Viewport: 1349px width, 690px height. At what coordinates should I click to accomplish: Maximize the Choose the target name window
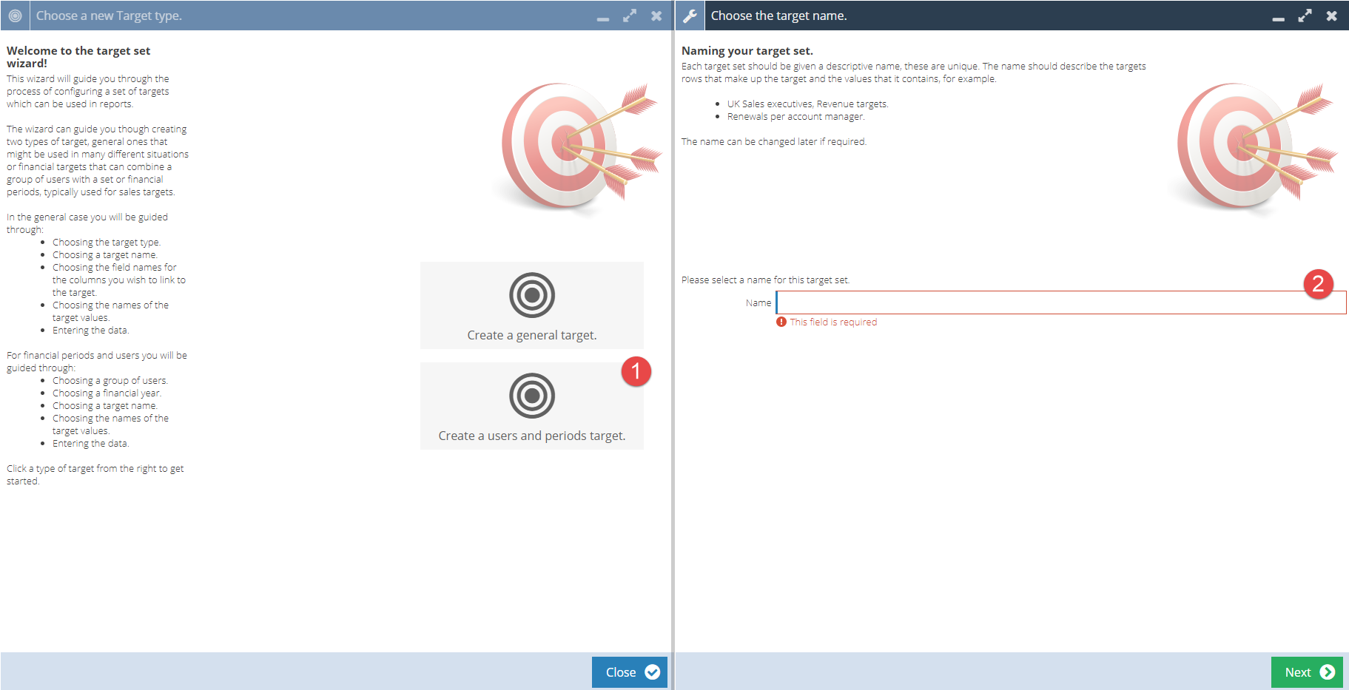pyautogui.click(x=1305, y=16)
